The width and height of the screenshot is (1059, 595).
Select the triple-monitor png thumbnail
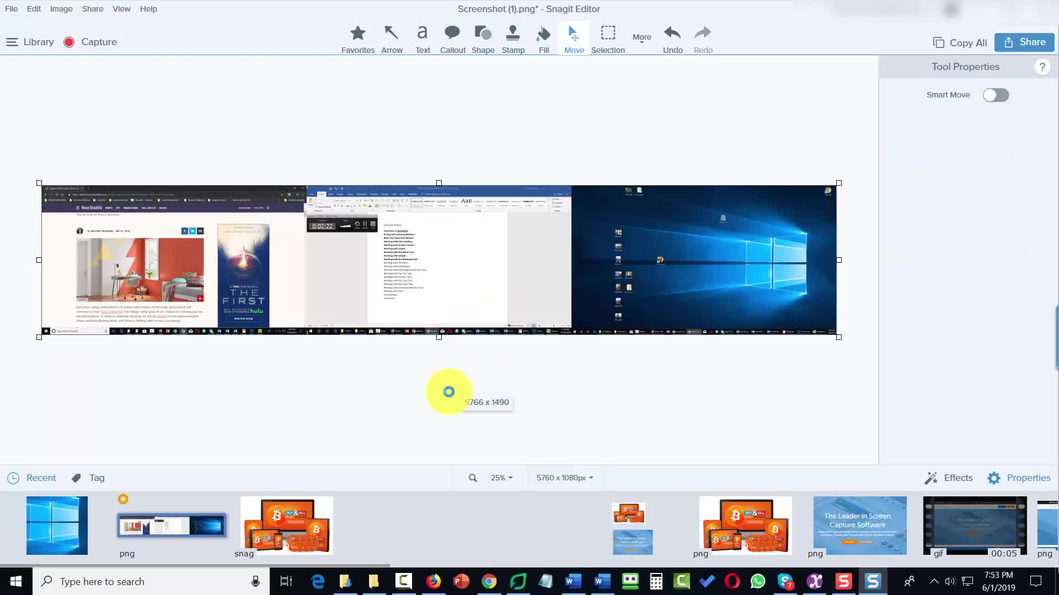point(172,525)
